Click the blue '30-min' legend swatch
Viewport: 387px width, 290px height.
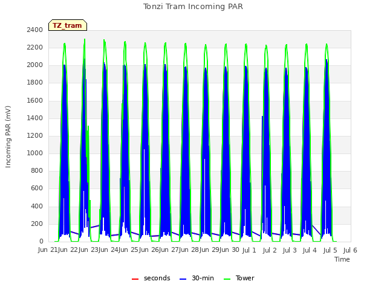click(x=183, y=279)
